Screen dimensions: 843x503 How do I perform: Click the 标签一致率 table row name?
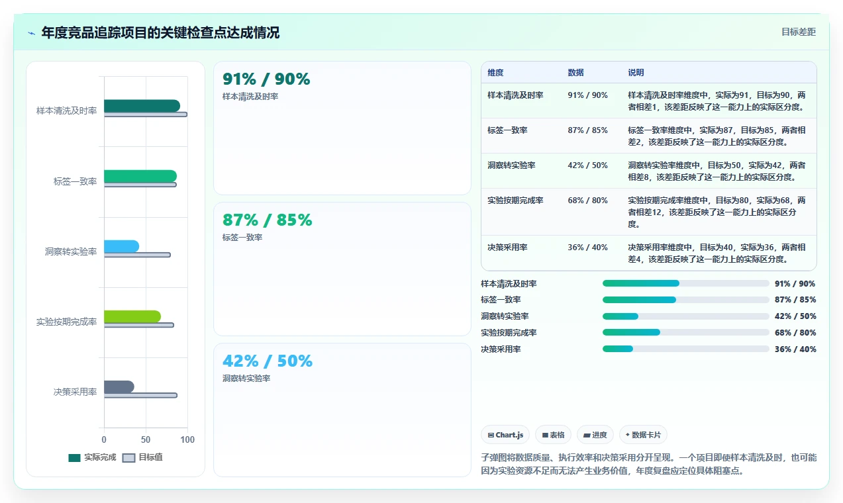(x=507, y=130)
